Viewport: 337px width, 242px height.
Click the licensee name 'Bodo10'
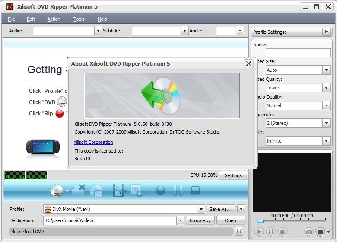[82, 159]
